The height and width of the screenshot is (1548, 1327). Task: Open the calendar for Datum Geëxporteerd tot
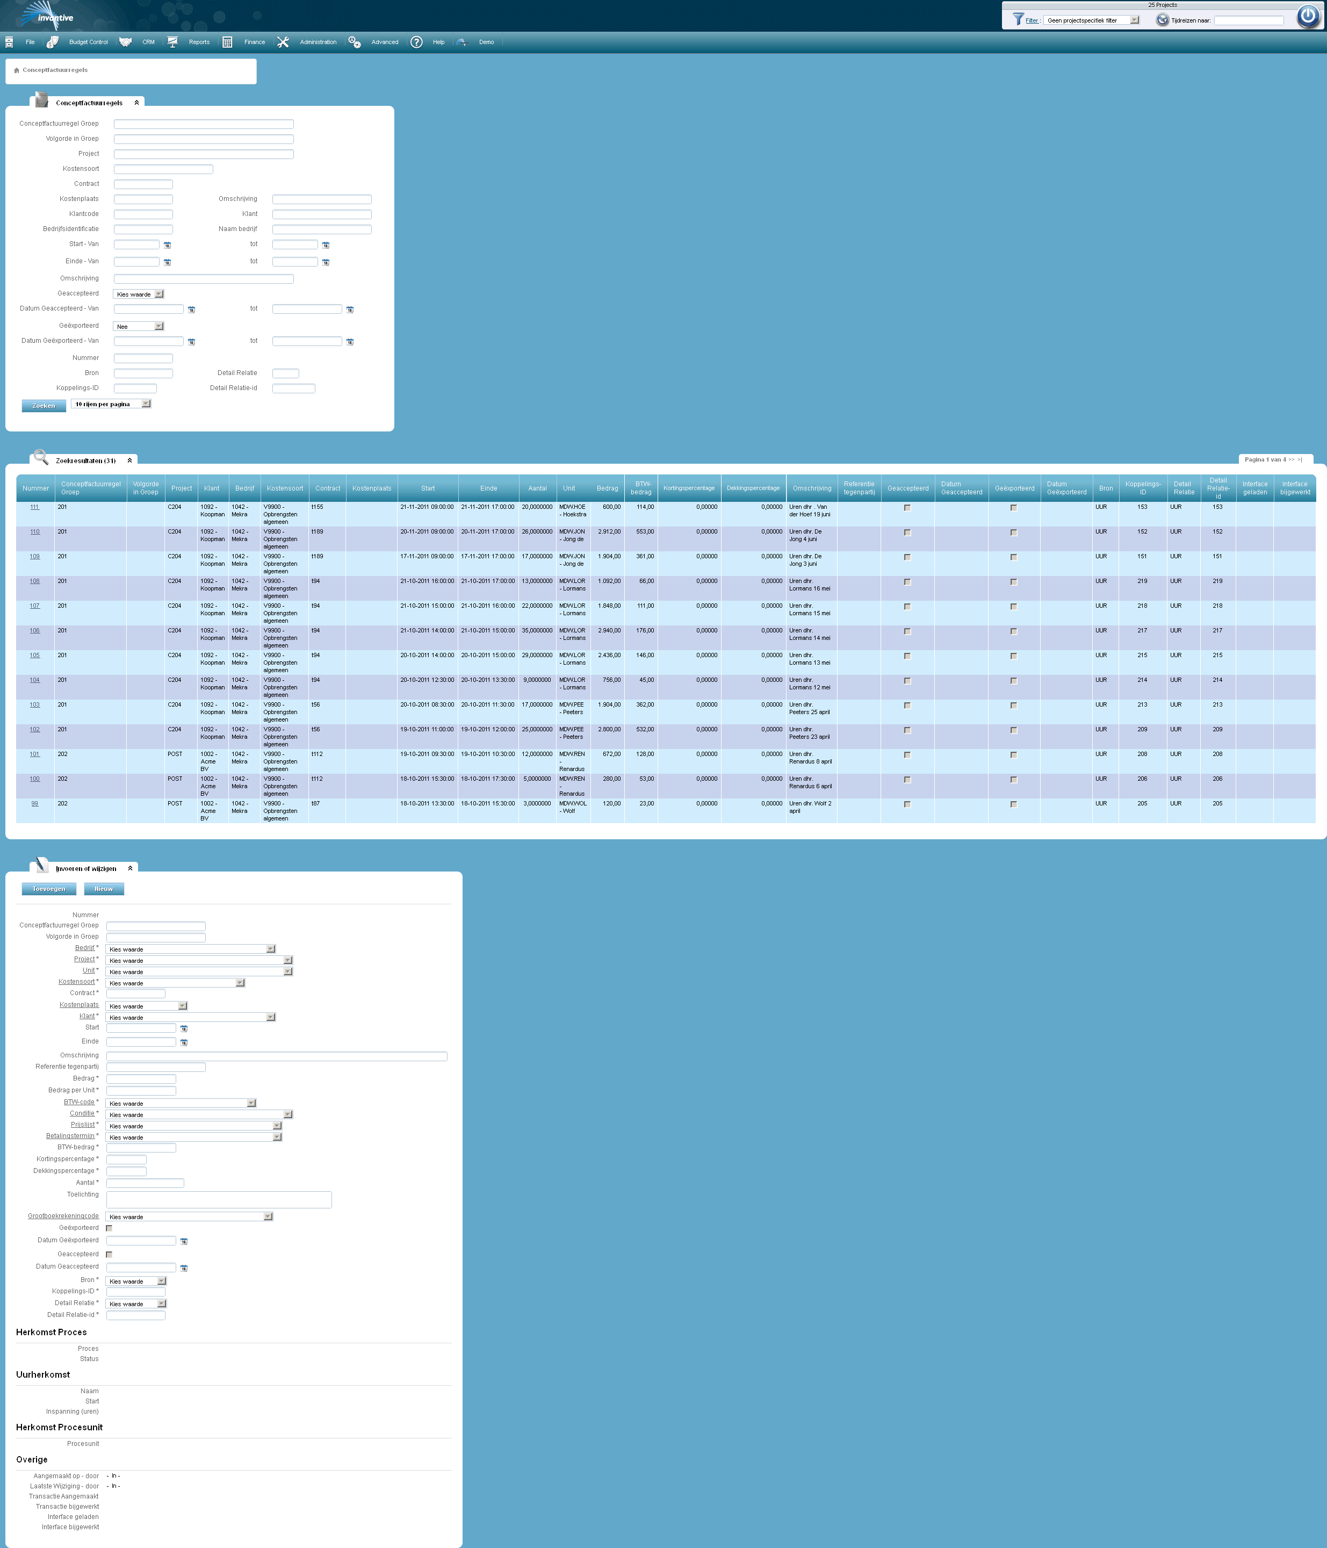pos(350,341)
